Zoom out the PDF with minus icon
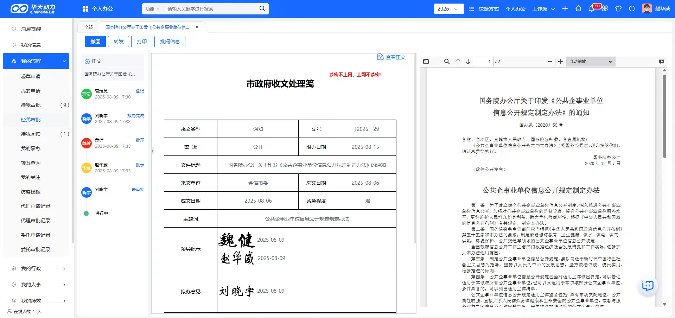Viewport: 675px width, 318px height. coord(550,62)
